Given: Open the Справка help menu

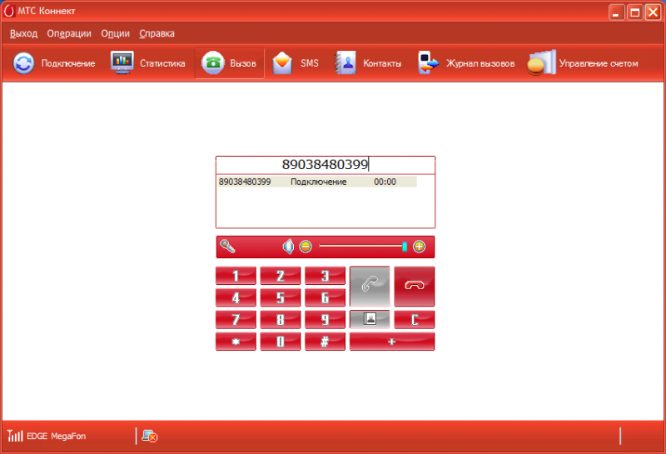Looking at the screenshot, I should (157, 33).
